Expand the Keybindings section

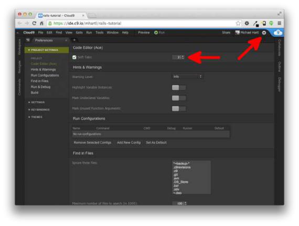tap(39, 110)
